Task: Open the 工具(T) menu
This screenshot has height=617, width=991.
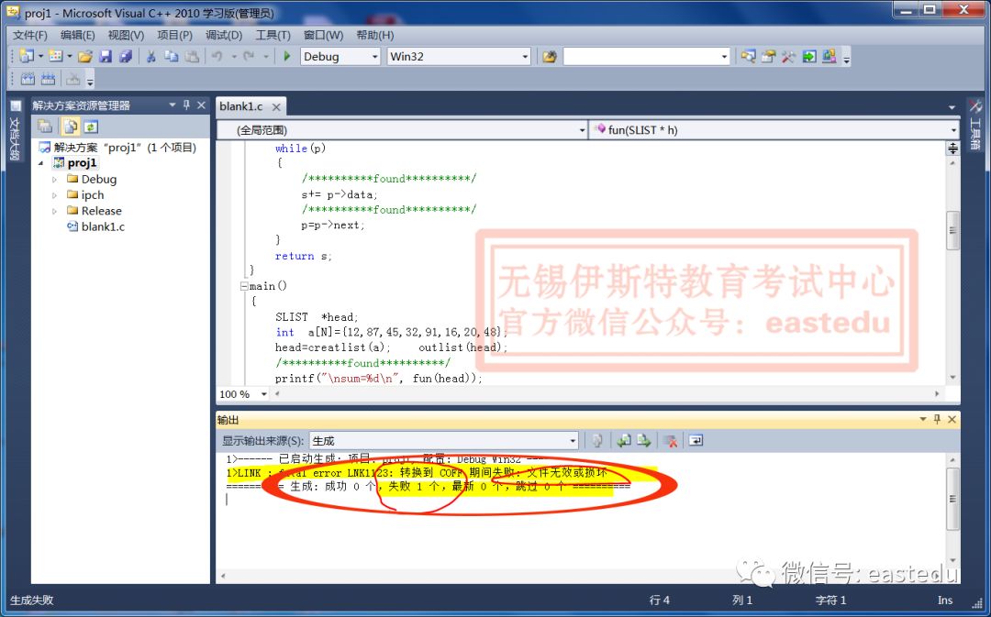Action: [273, 36]
